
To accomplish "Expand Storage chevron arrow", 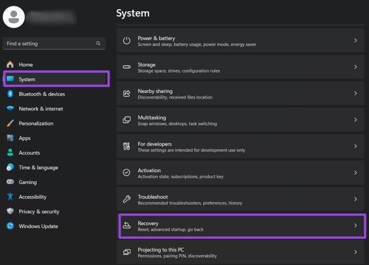I will [356, 67].
